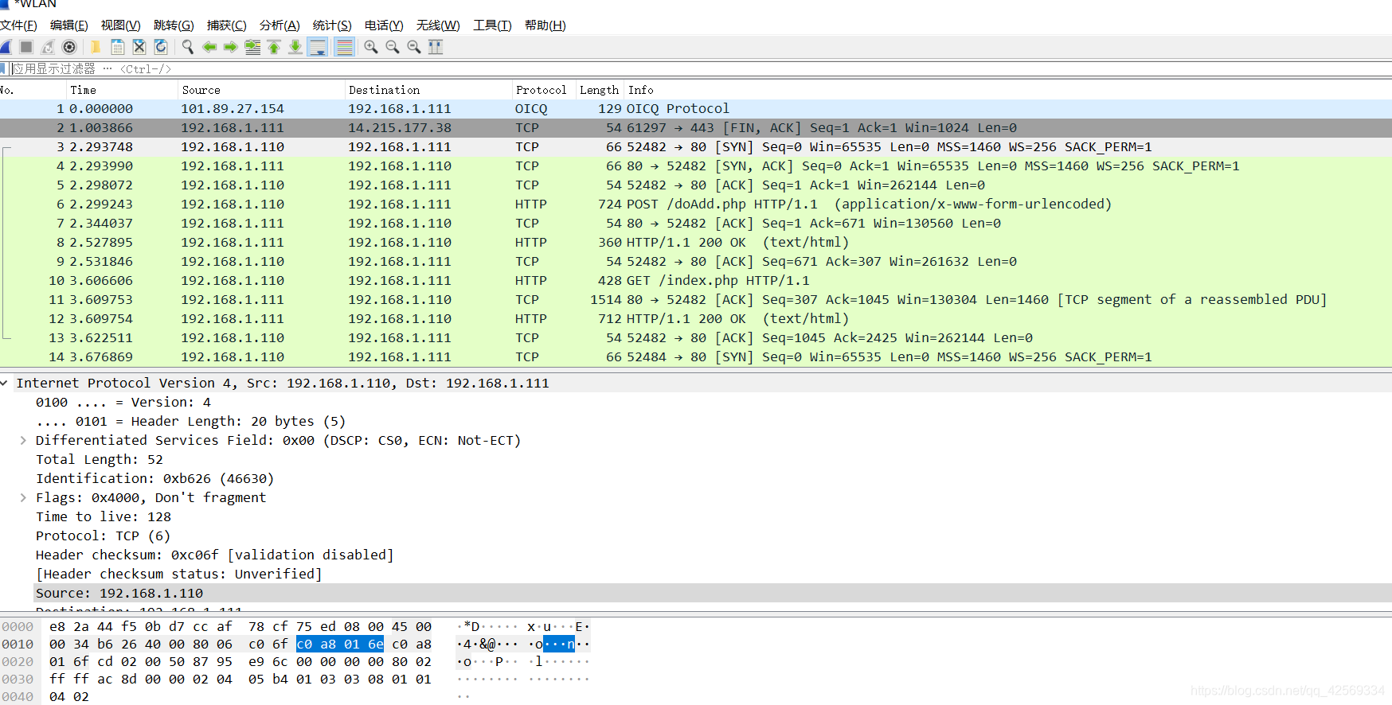Open the 帮助(H) menu
This screenshot has width=1392, height=705.
click(545, 25)
